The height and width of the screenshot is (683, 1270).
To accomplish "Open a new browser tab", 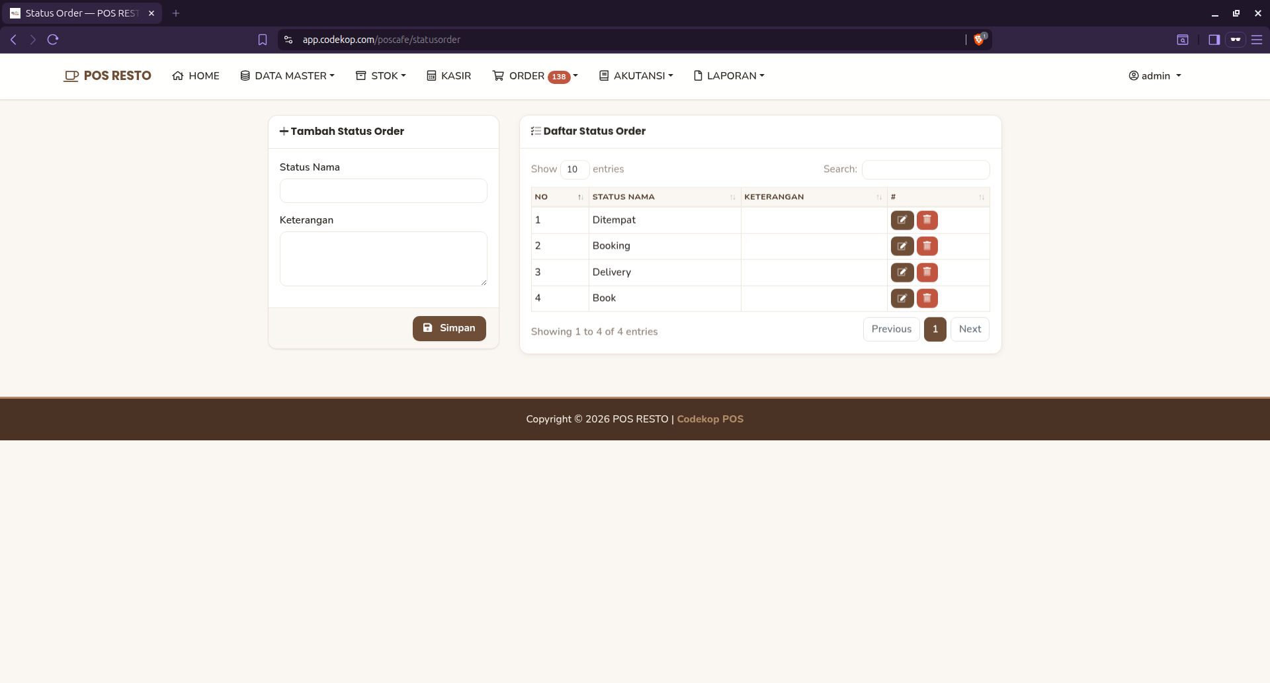I will tap(176, 13).
